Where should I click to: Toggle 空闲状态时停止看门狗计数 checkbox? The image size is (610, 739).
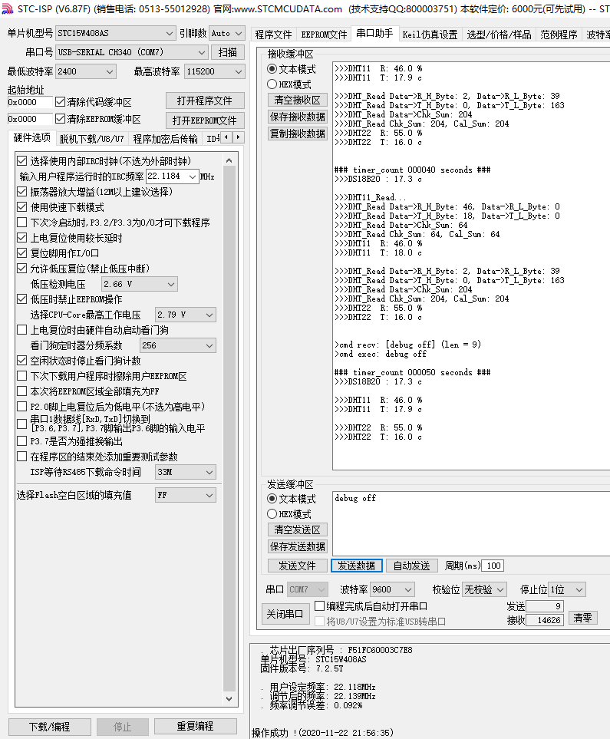(21, 361)
